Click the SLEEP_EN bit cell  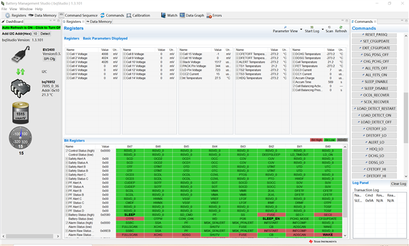pos(271,219)
